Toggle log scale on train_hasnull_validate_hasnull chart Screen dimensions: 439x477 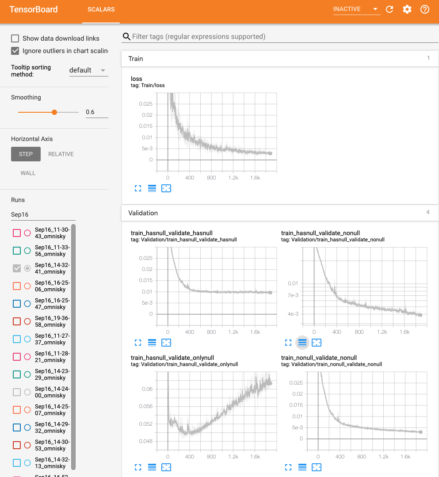152,343
